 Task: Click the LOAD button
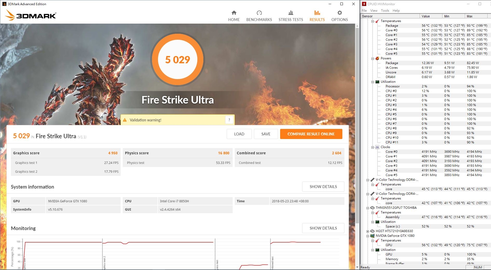[x=239, y=134]
